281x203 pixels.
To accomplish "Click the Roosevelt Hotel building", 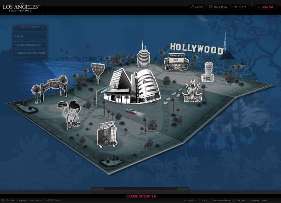I will (x=107, y=134).
